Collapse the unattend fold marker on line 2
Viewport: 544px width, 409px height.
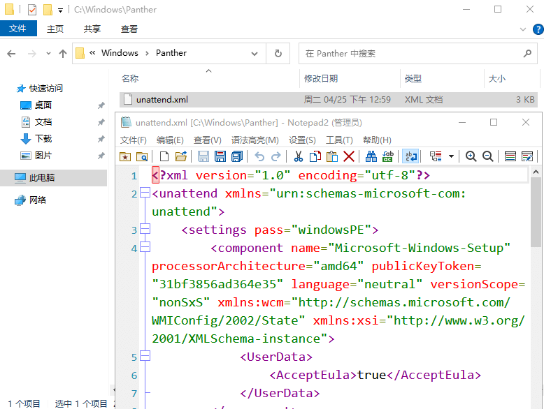pos(145,193)
